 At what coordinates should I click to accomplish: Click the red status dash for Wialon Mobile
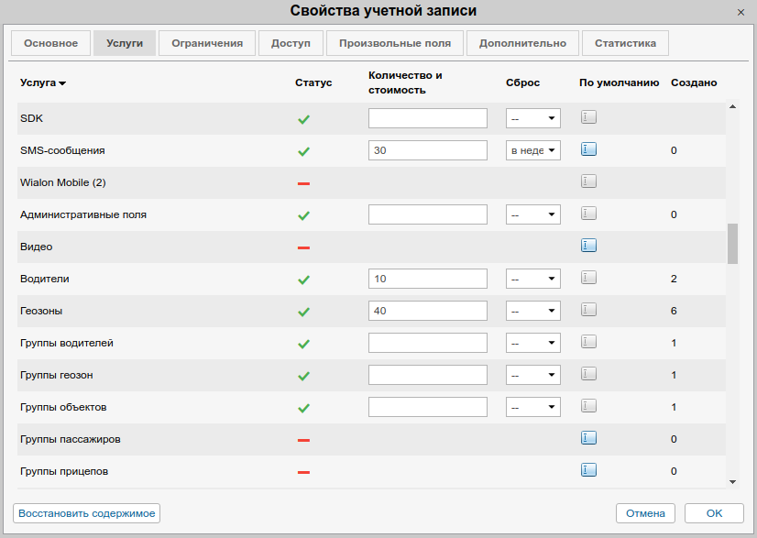303,183
